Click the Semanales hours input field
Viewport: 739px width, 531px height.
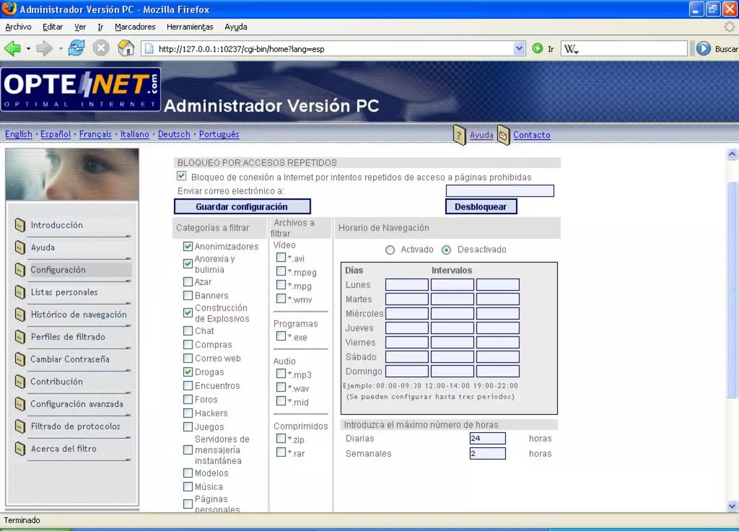click(487, 453)
